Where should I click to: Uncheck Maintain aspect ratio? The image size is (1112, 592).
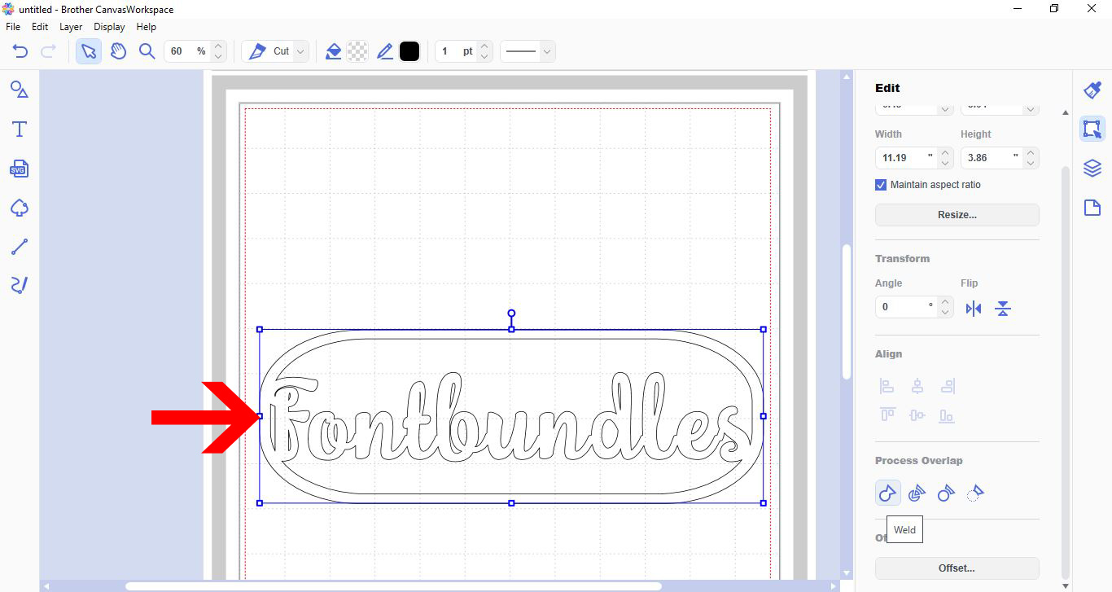pos(881,185)
